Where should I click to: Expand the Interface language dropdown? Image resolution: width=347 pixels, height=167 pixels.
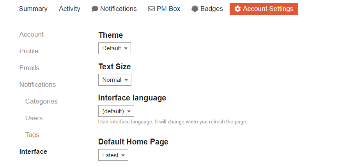pos(116,111)
